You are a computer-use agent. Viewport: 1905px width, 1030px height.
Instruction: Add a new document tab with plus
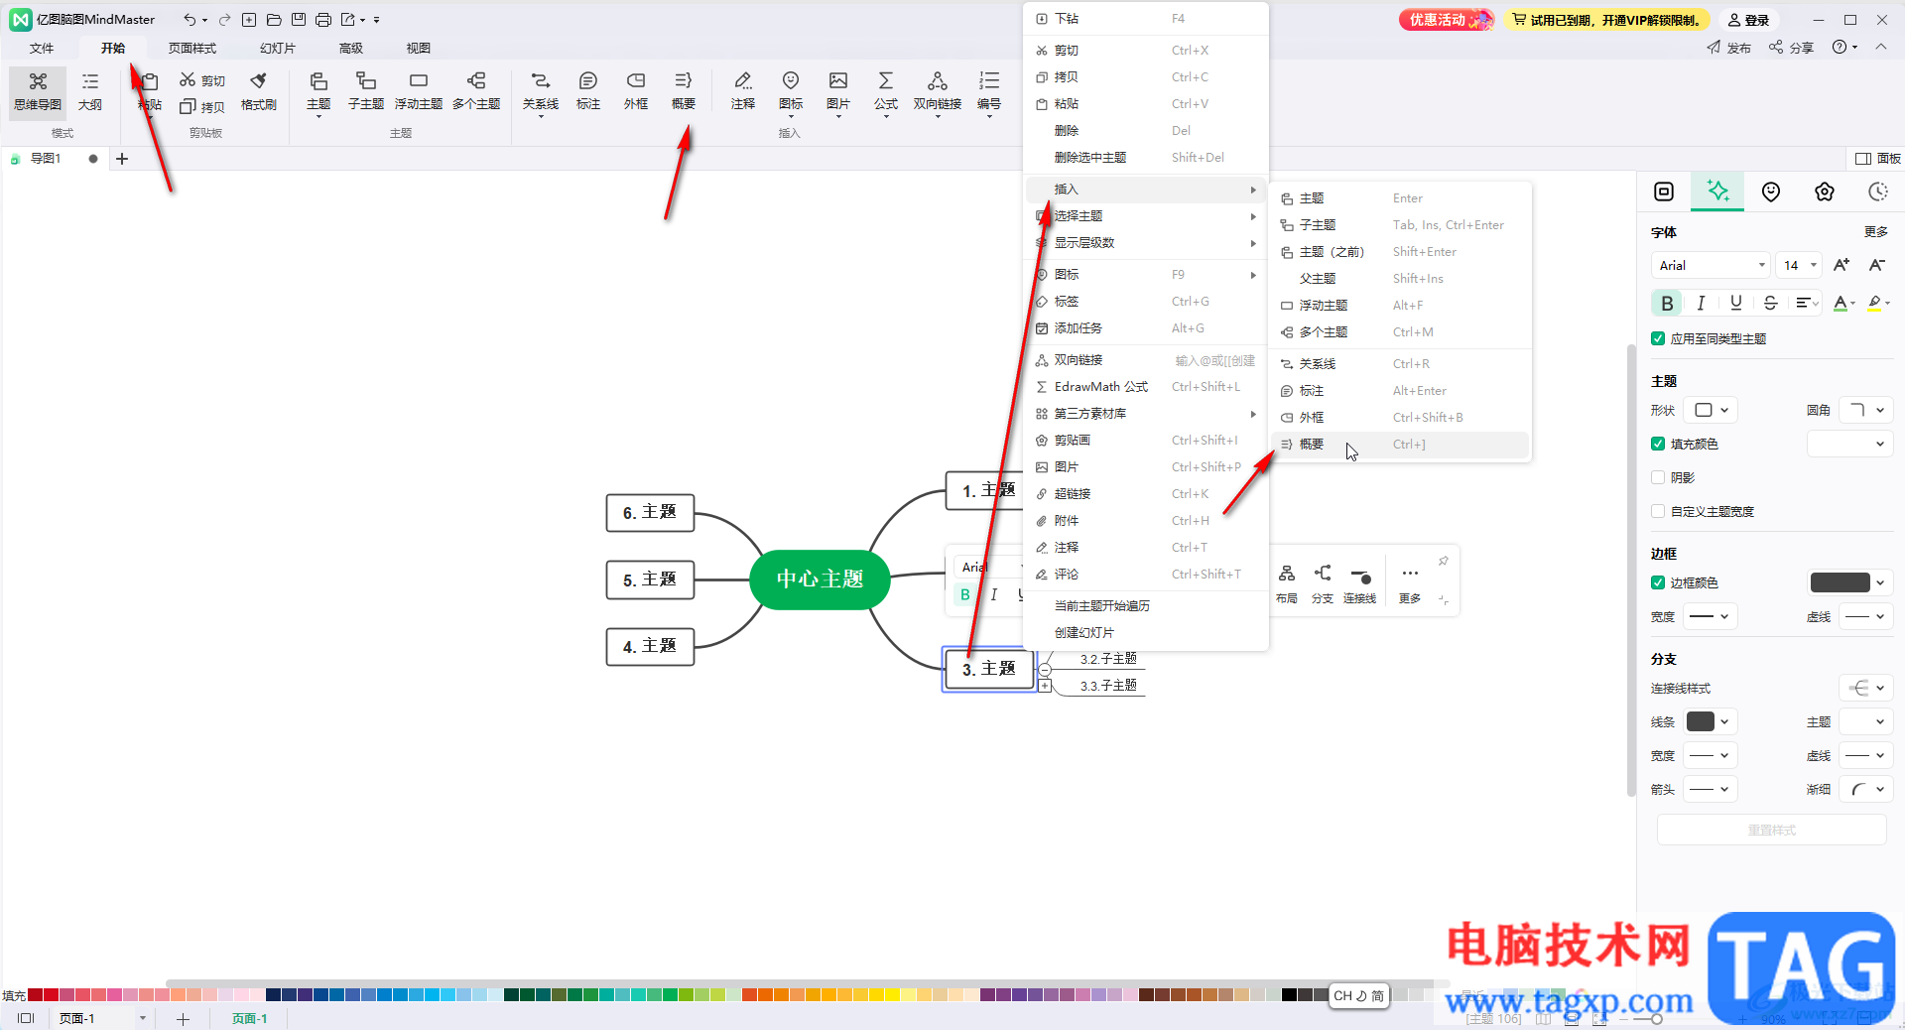pos(122,159)
